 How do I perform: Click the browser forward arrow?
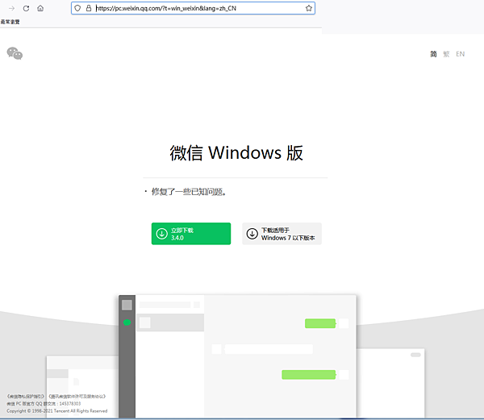pos(12,8)
